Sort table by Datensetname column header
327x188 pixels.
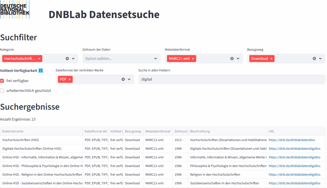13,131
